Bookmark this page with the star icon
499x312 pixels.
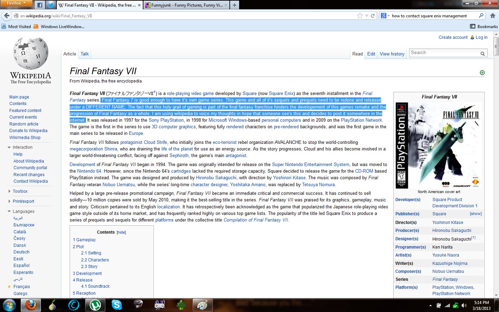click(x=360, y=16)
